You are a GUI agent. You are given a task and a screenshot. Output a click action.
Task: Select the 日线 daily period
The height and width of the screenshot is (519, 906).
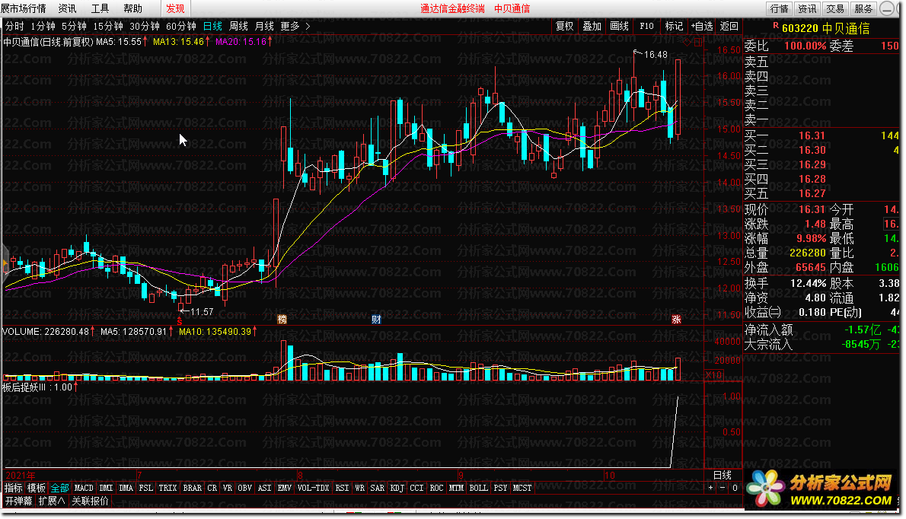click(212, 26)
